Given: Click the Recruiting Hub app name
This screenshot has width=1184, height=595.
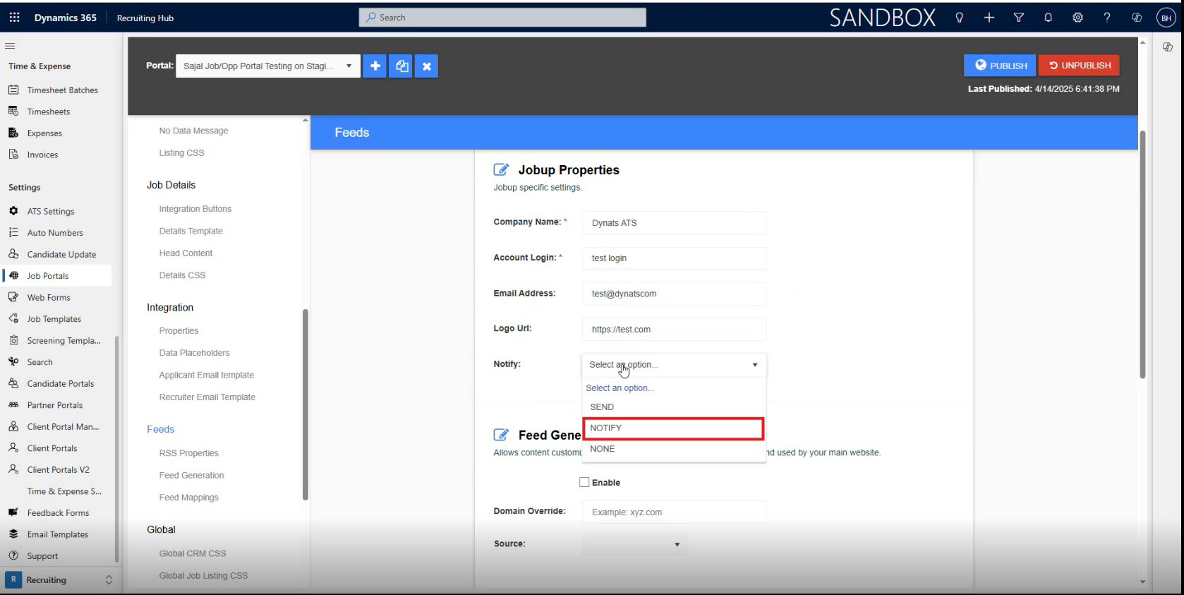Looking at the screenshot, I should [145, 18].
